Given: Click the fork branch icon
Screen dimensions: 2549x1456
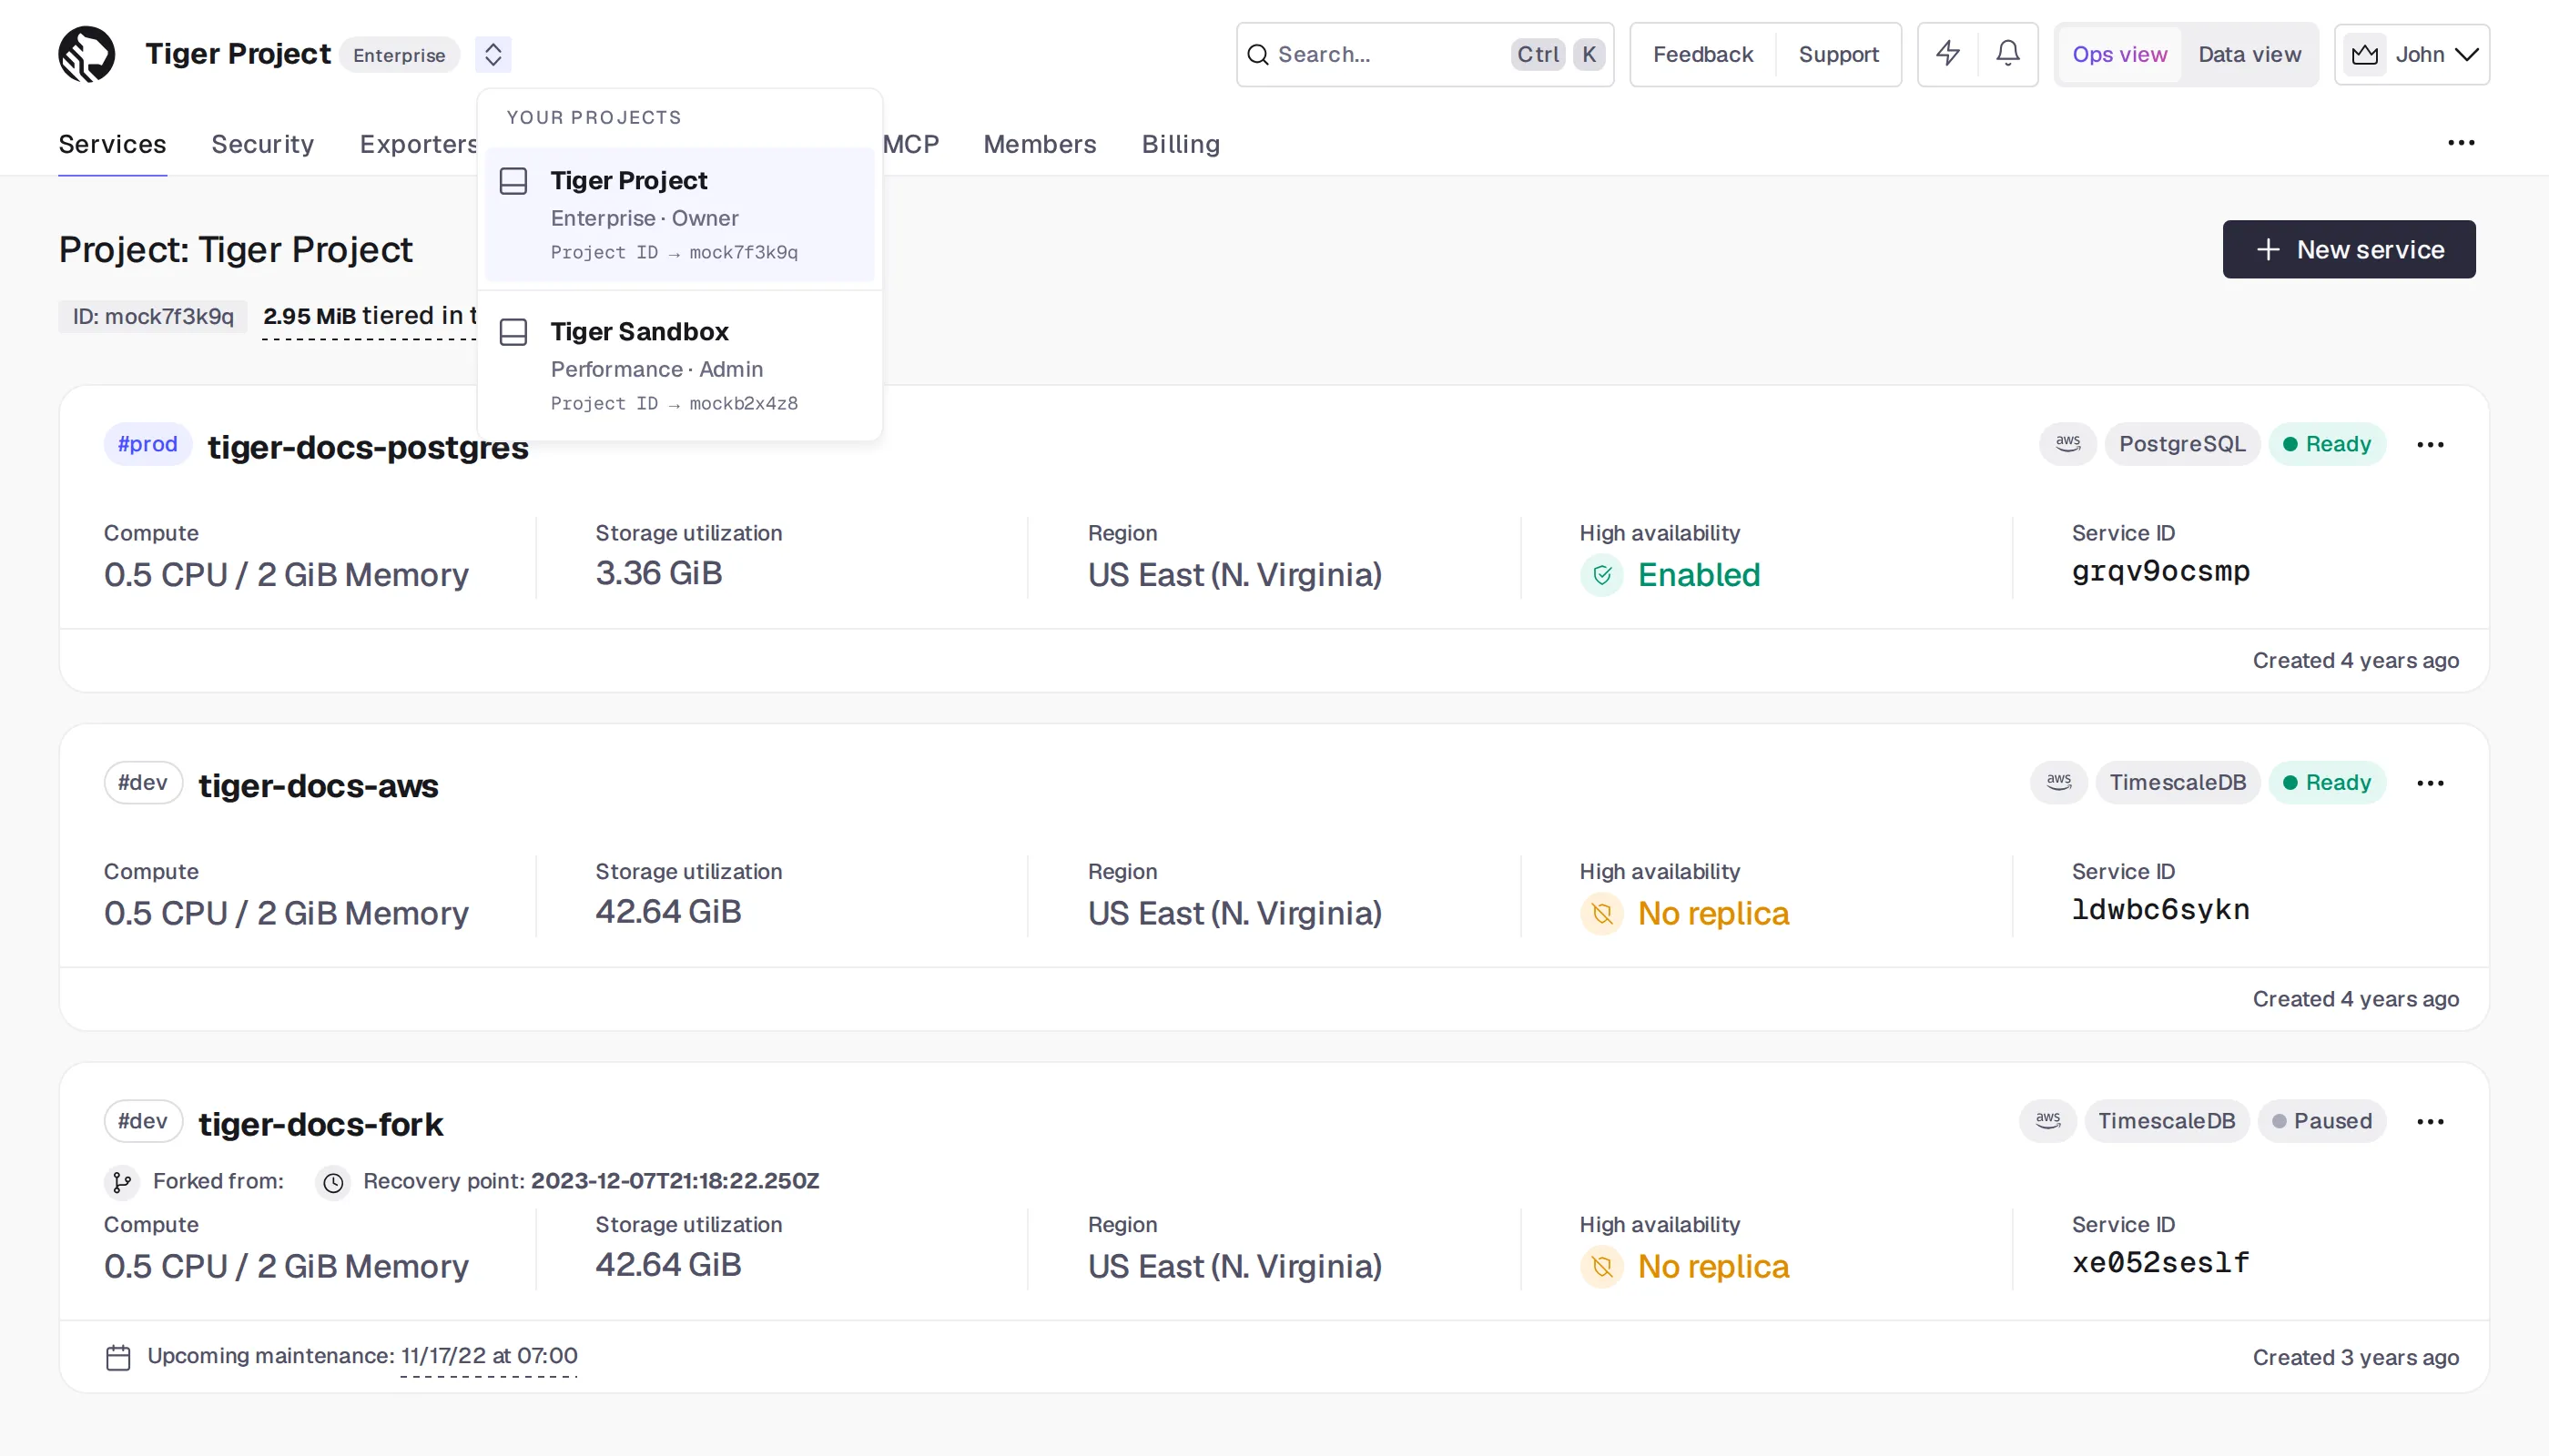Looking at the screenshot, I should (121, 1182).
